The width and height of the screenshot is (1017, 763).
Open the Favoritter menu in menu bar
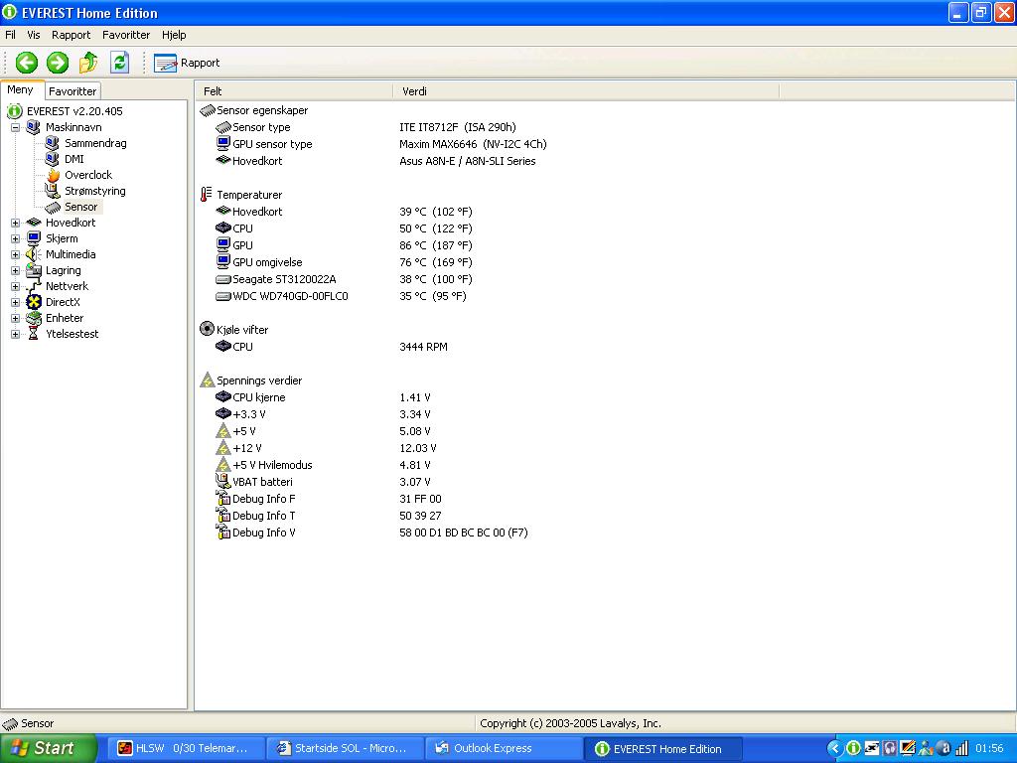(126, 35)
